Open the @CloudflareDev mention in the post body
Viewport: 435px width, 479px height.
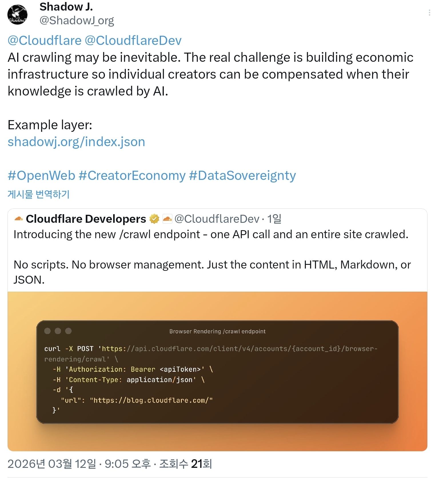coord(133,40)
